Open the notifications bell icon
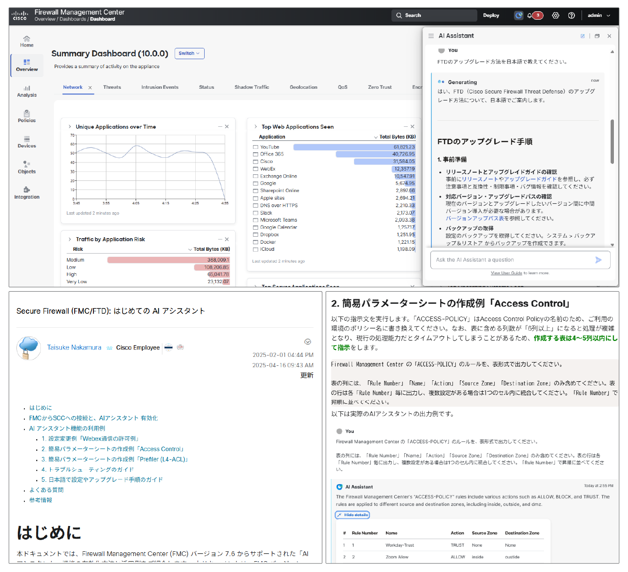 (x=530, y=15)
